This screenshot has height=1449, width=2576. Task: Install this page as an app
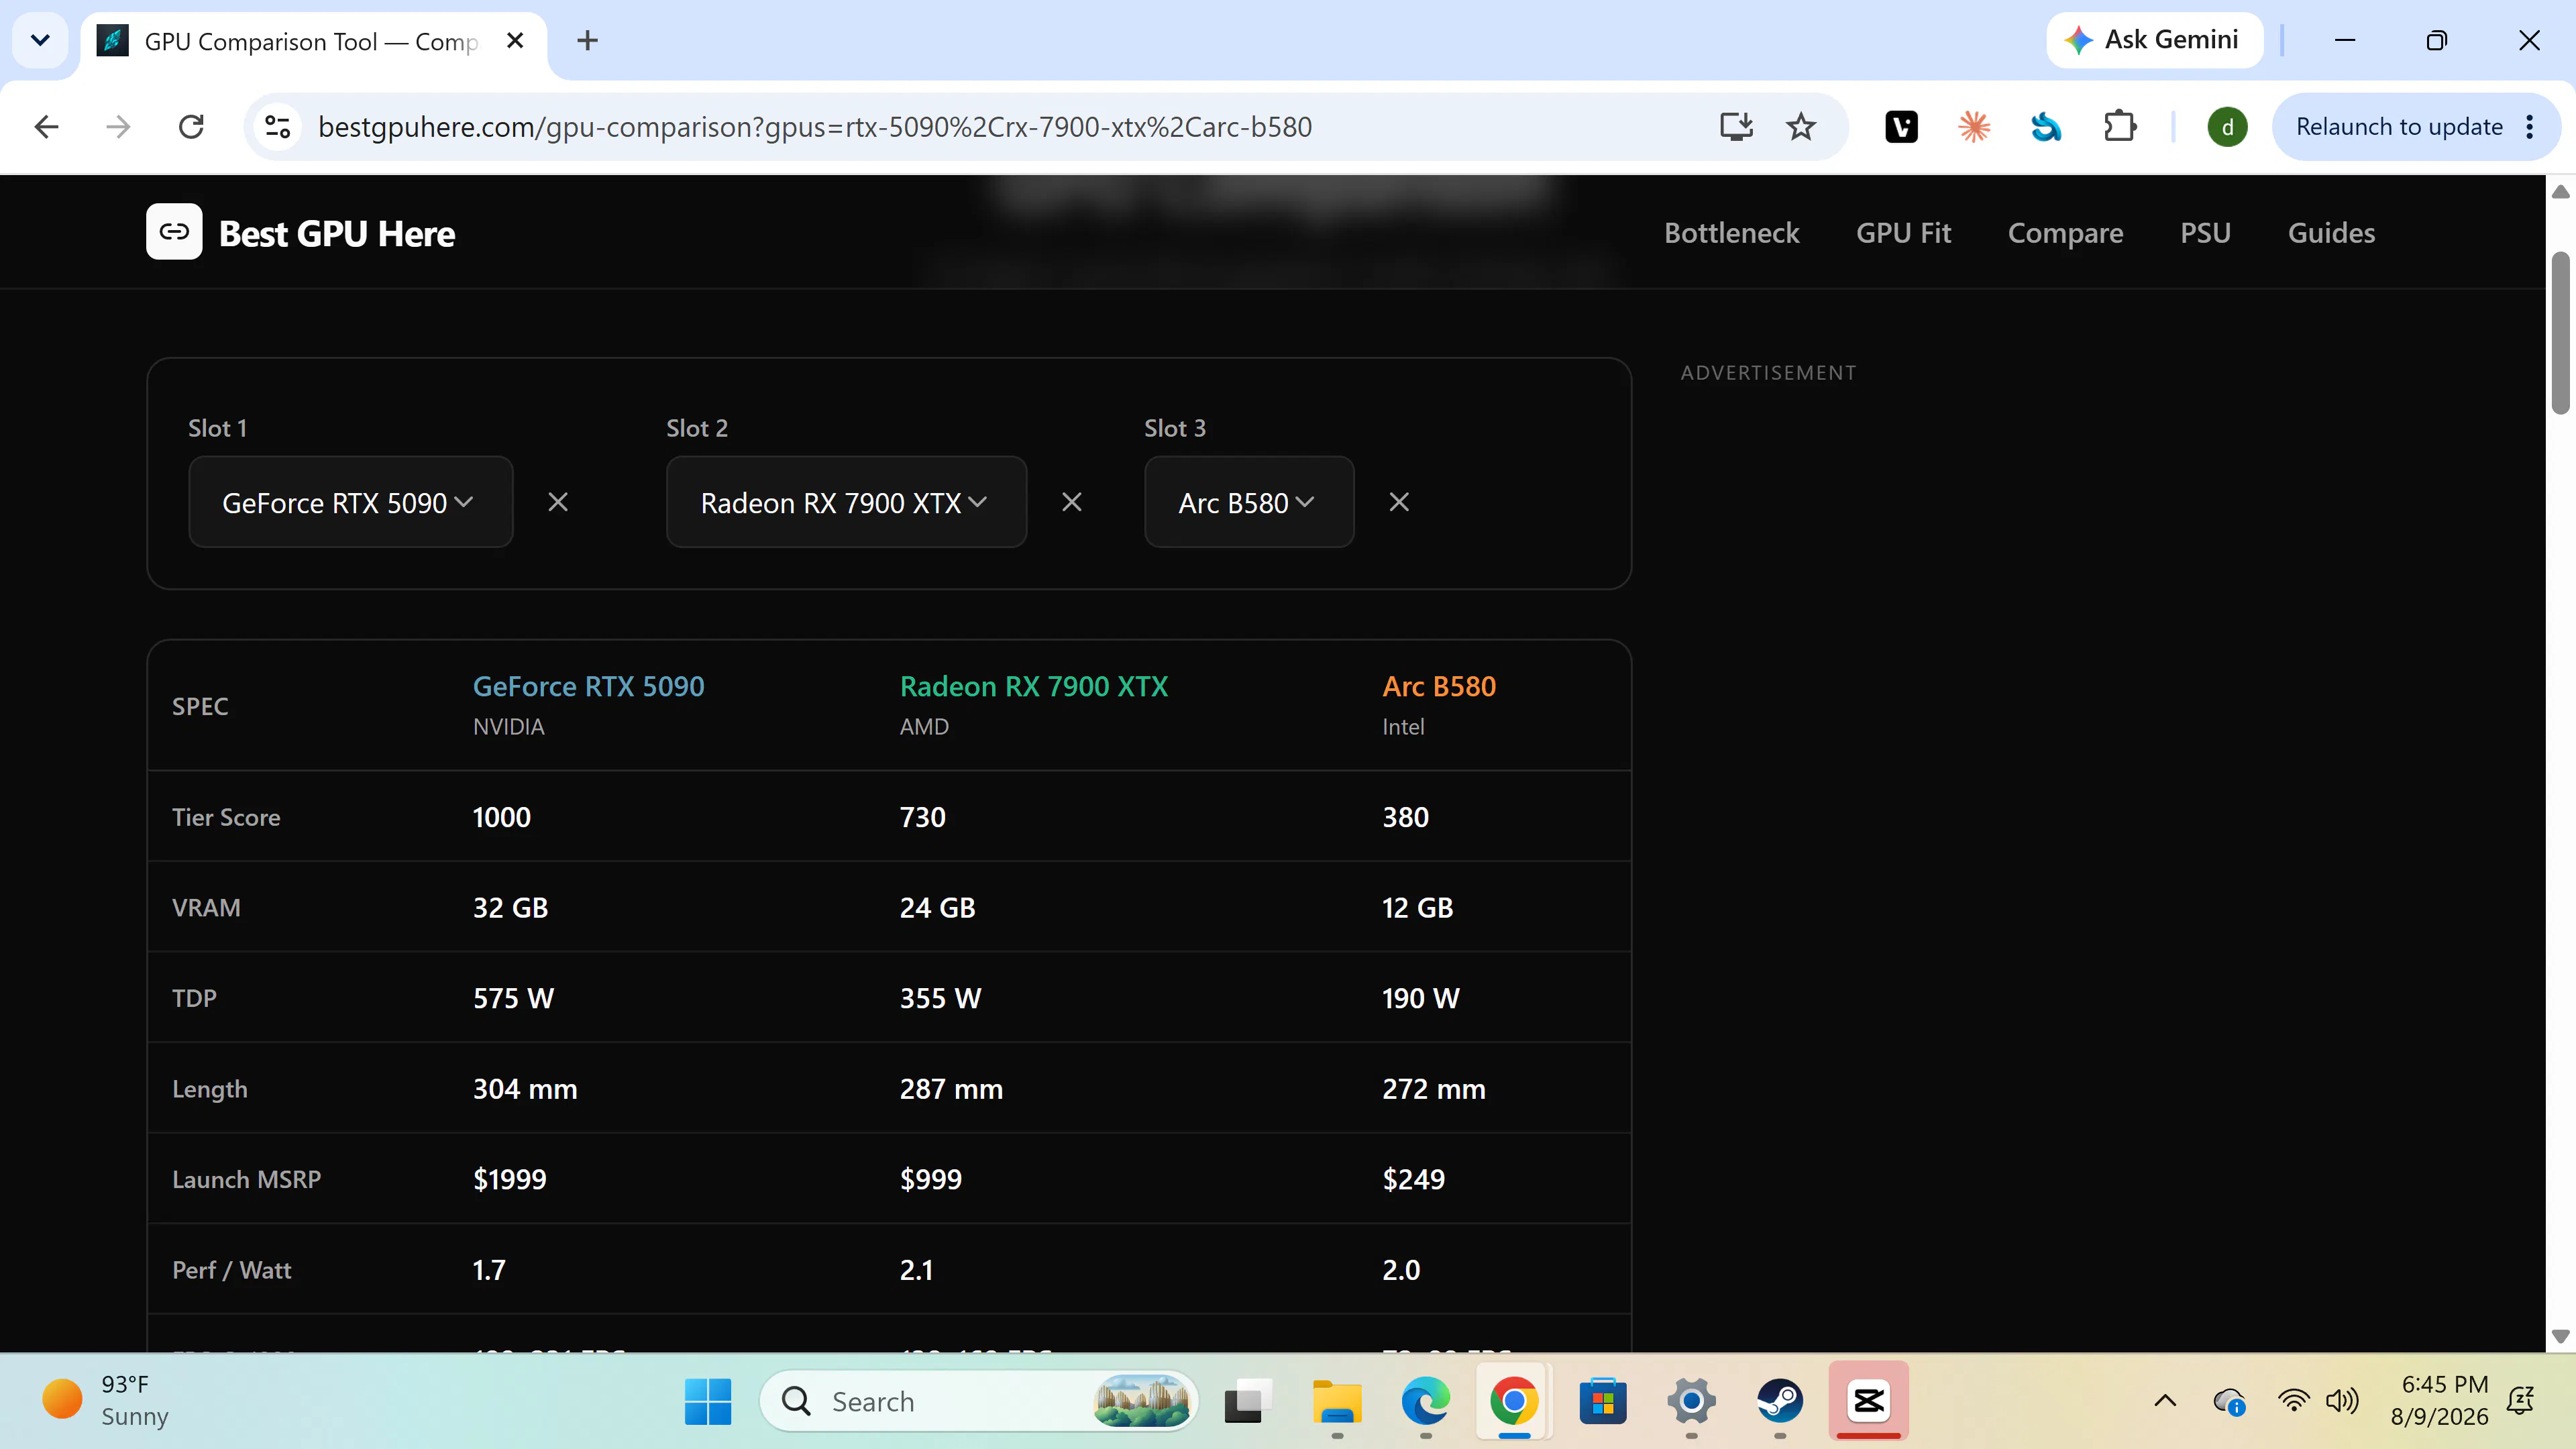pos(1736,127)
